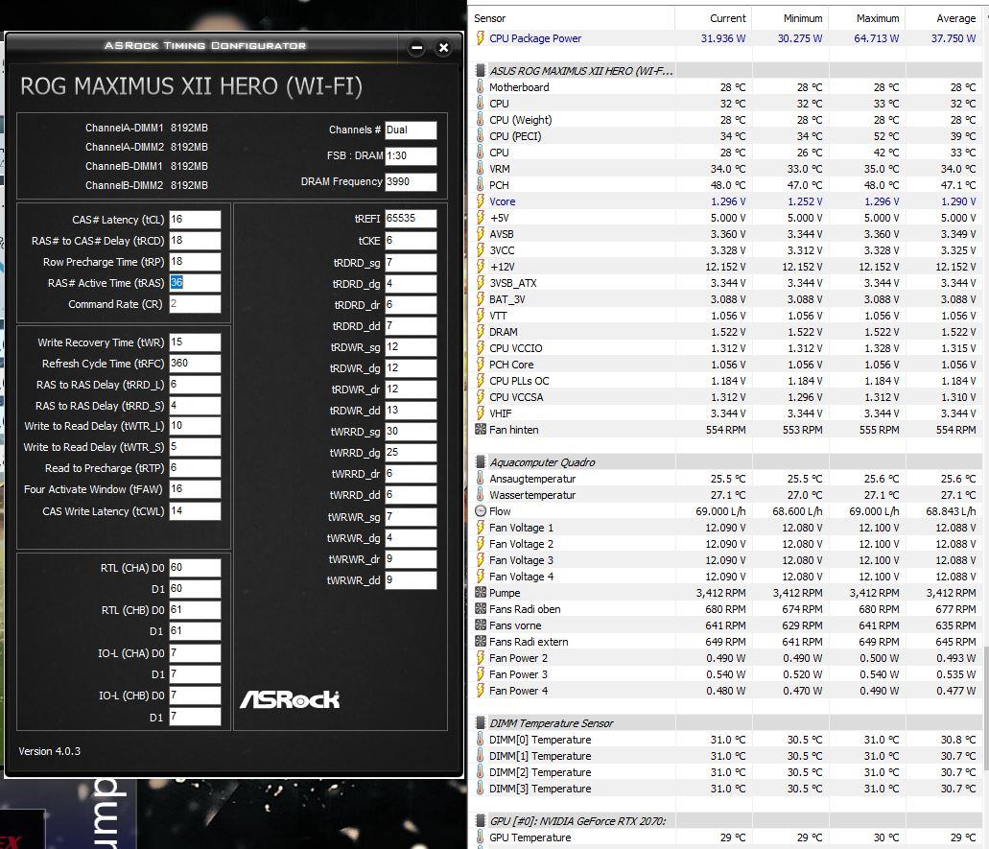
Task: Click the DRAM voltage lightning icon
Action: point(480,332)
